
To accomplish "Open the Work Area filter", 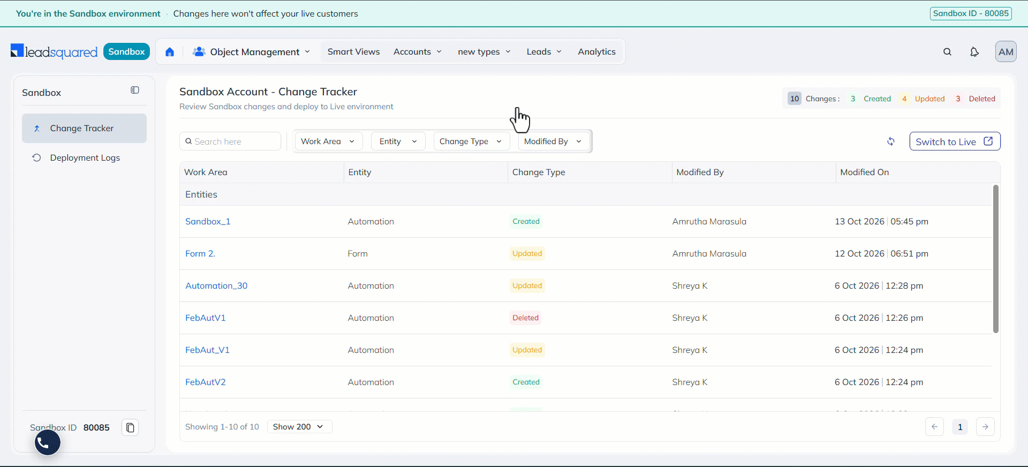I will coord(328,141).
